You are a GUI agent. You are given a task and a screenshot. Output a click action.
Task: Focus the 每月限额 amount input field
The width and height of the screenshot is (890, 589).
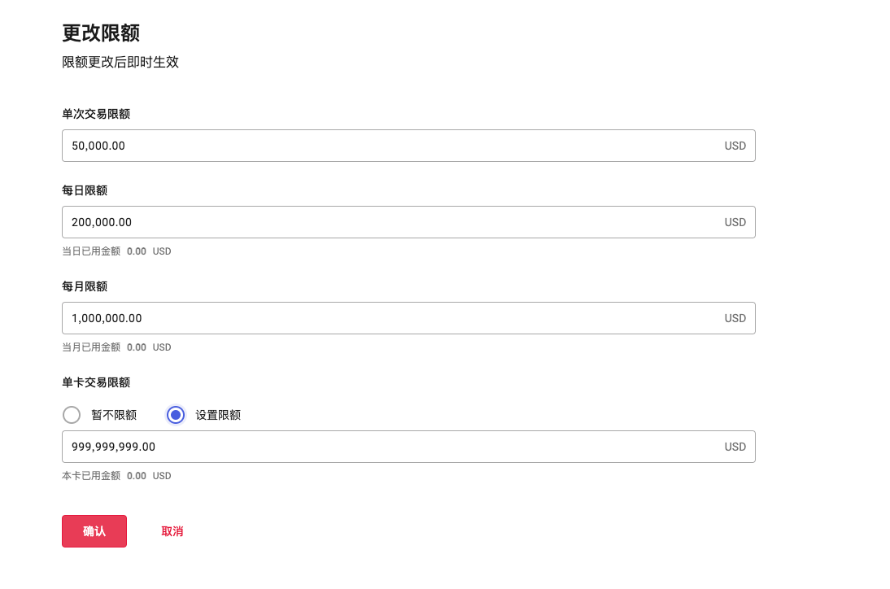pyautogui.click(x=390, y=318)
